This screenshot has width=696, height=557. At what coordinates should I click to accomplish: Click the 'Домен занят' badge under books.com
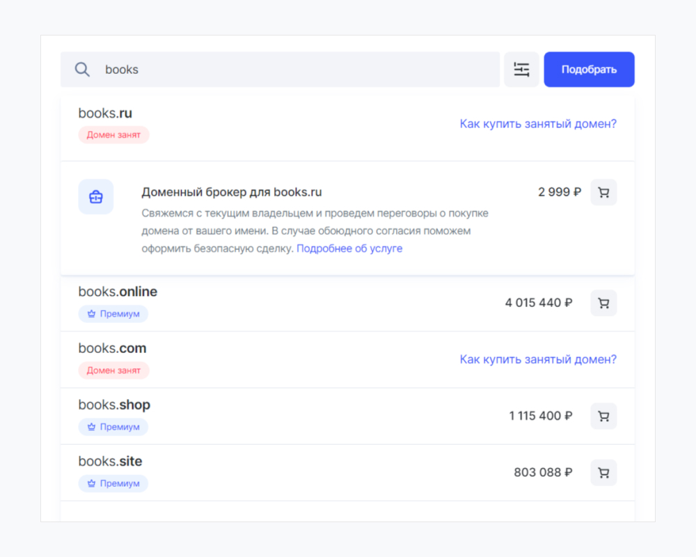coord(113,370)
